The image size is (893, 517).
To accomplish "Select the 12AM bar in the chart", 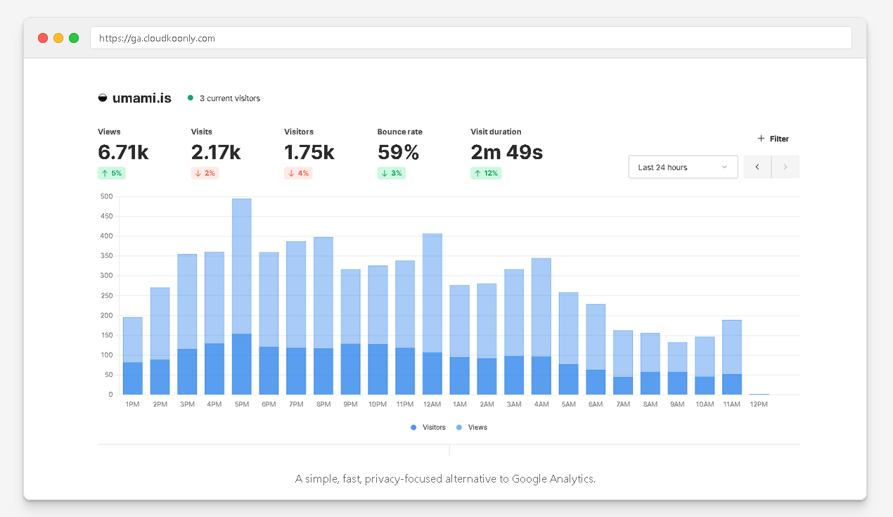I will (432, 314).
